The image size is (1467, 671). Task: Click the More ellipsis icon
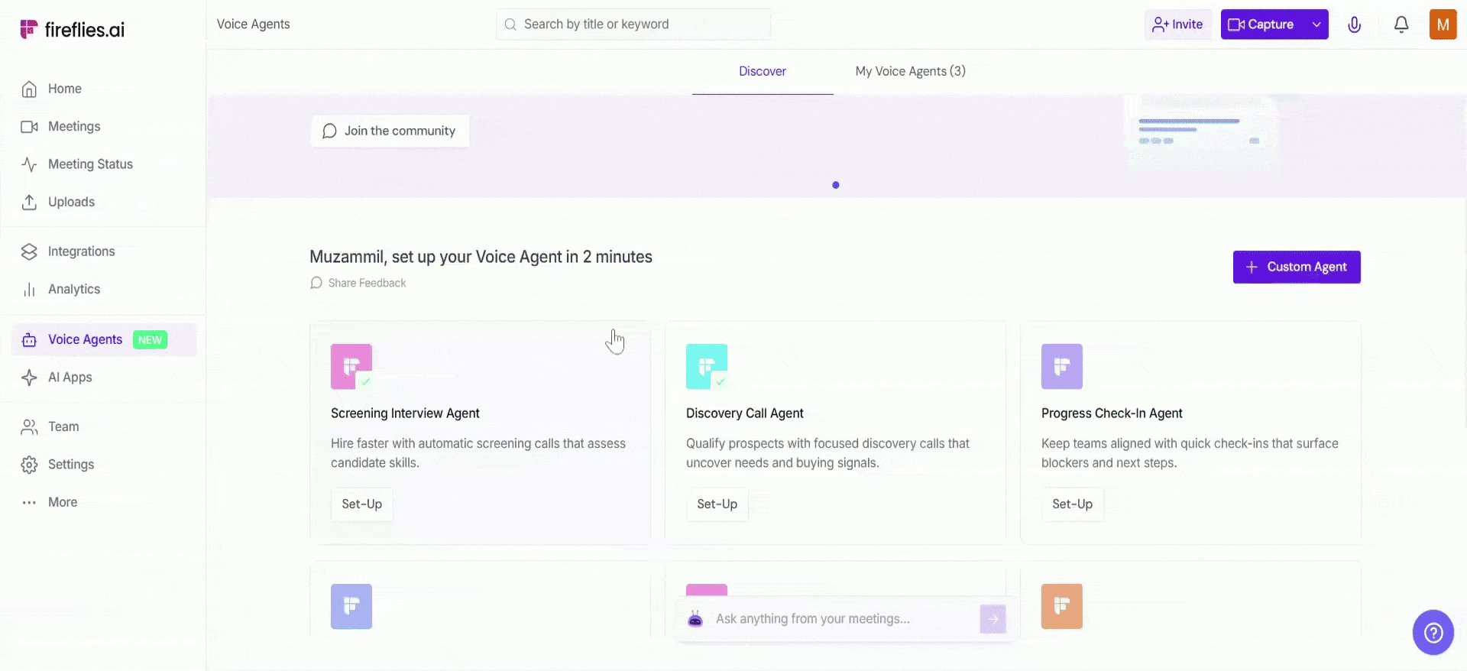pyautogui.click(x=29, y=503)
